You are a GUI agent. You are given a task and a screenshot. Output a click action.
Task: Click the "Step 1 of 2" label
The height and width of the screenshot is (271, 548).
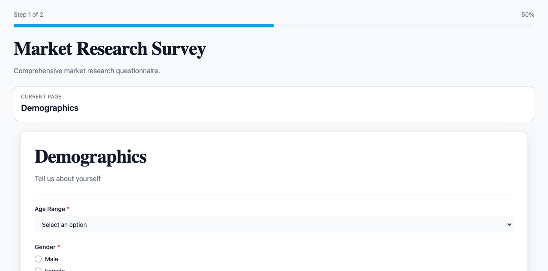click(x=28, y=14)
